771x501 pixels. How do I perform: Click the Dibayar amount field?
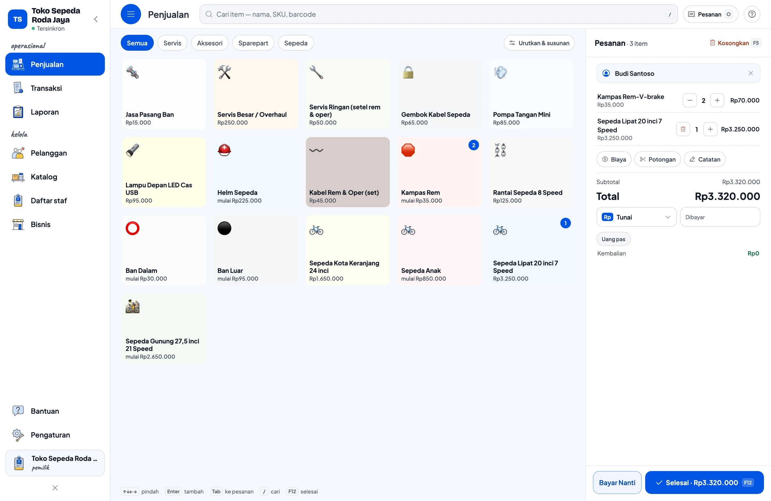coord(720,217)
